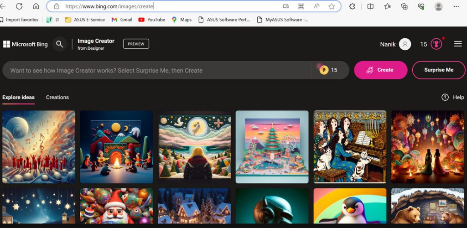Open the paper pagoda amusement park thumbnail
467x228 pixels.
272,147
